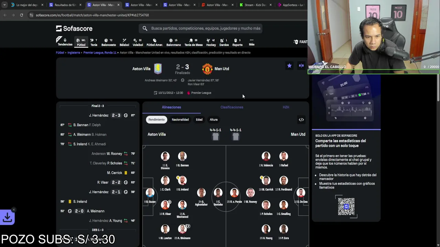The height and width of the screenshot is (247, 440).
Task: Open R. v. Persie player photo
Action: [234, 193]
